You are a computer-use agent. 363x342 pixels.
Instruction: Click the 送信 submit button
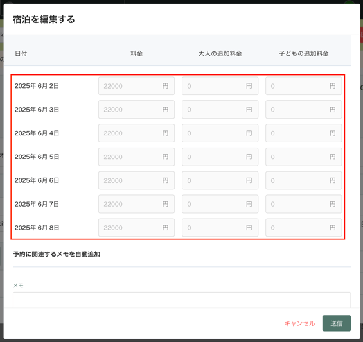click(x=337, y=323)
